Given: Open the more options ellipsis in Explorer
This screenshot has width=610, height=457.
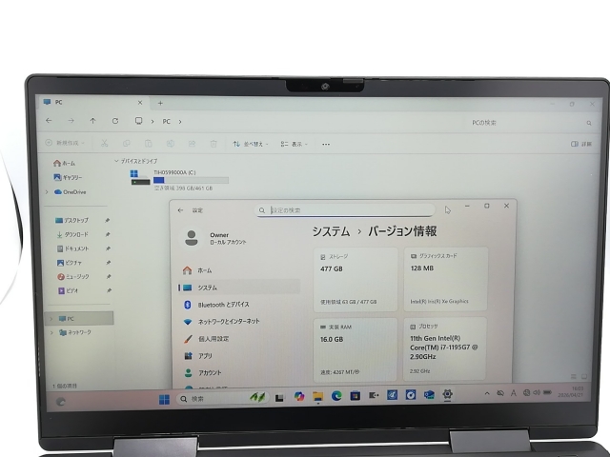Looking at the screenshot, I should [326, 144].
